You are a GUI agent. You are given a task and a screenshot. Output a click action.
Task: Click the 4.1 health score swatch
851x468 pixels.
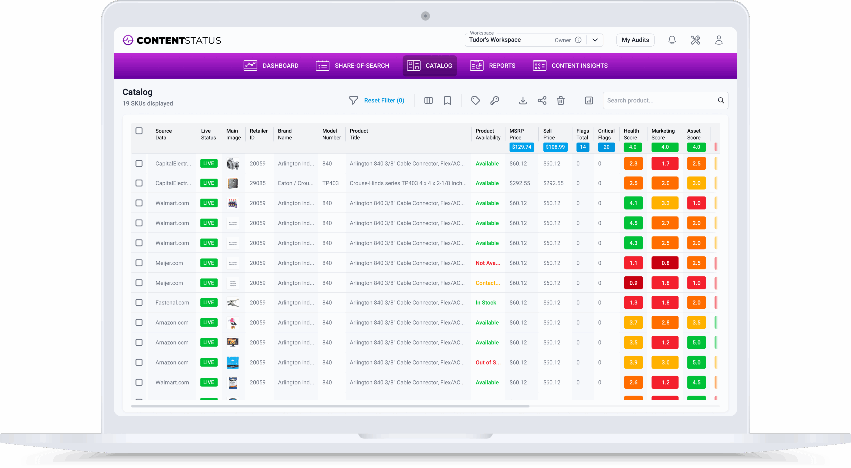(x=633, y=203)
